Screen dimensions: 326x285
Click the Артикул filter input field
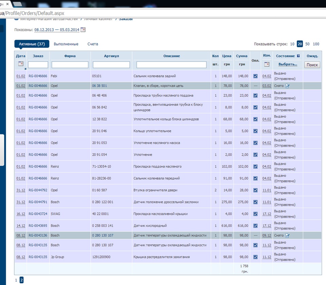pyautogui.click(x=111, y=65)
